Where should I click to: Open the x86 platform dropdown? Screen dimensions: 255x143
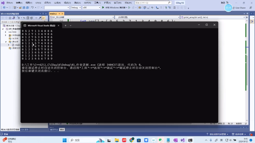coord(91,8)
